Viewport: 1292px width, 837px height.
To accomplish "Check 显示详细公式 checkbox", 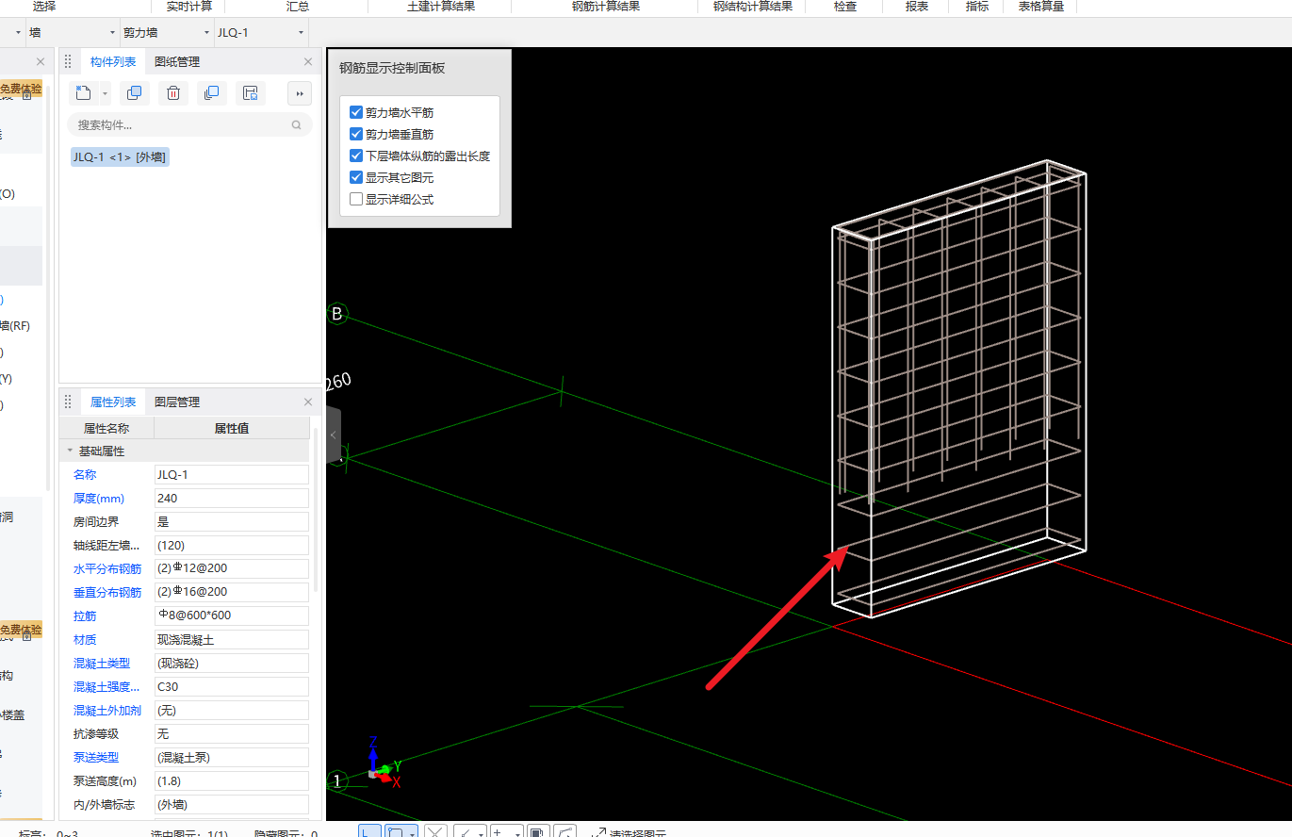I will click(x=356, y=199).
